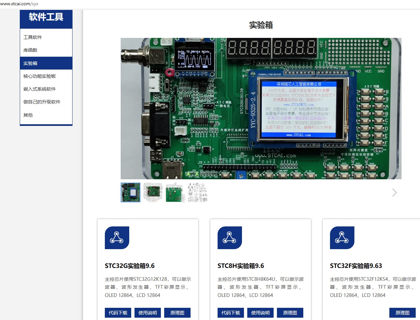Select the third board thumbnail
The image size is (420, 320).
click(175, 192)
